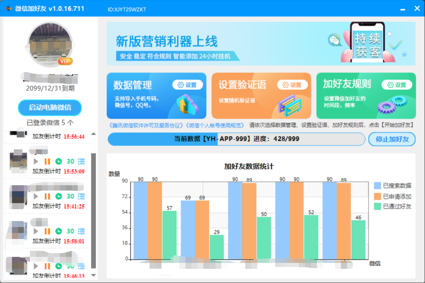
Task: Click the green bar labeled 57
Action: point(169,235)
